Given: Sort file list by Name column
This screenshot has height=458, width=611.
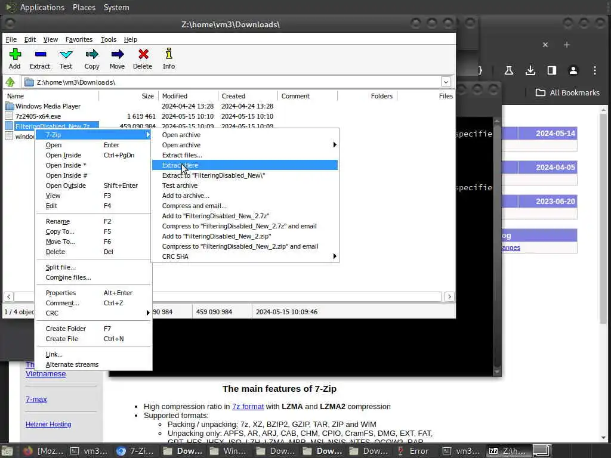Looking at the screenshot, I should tap(51, 96).
